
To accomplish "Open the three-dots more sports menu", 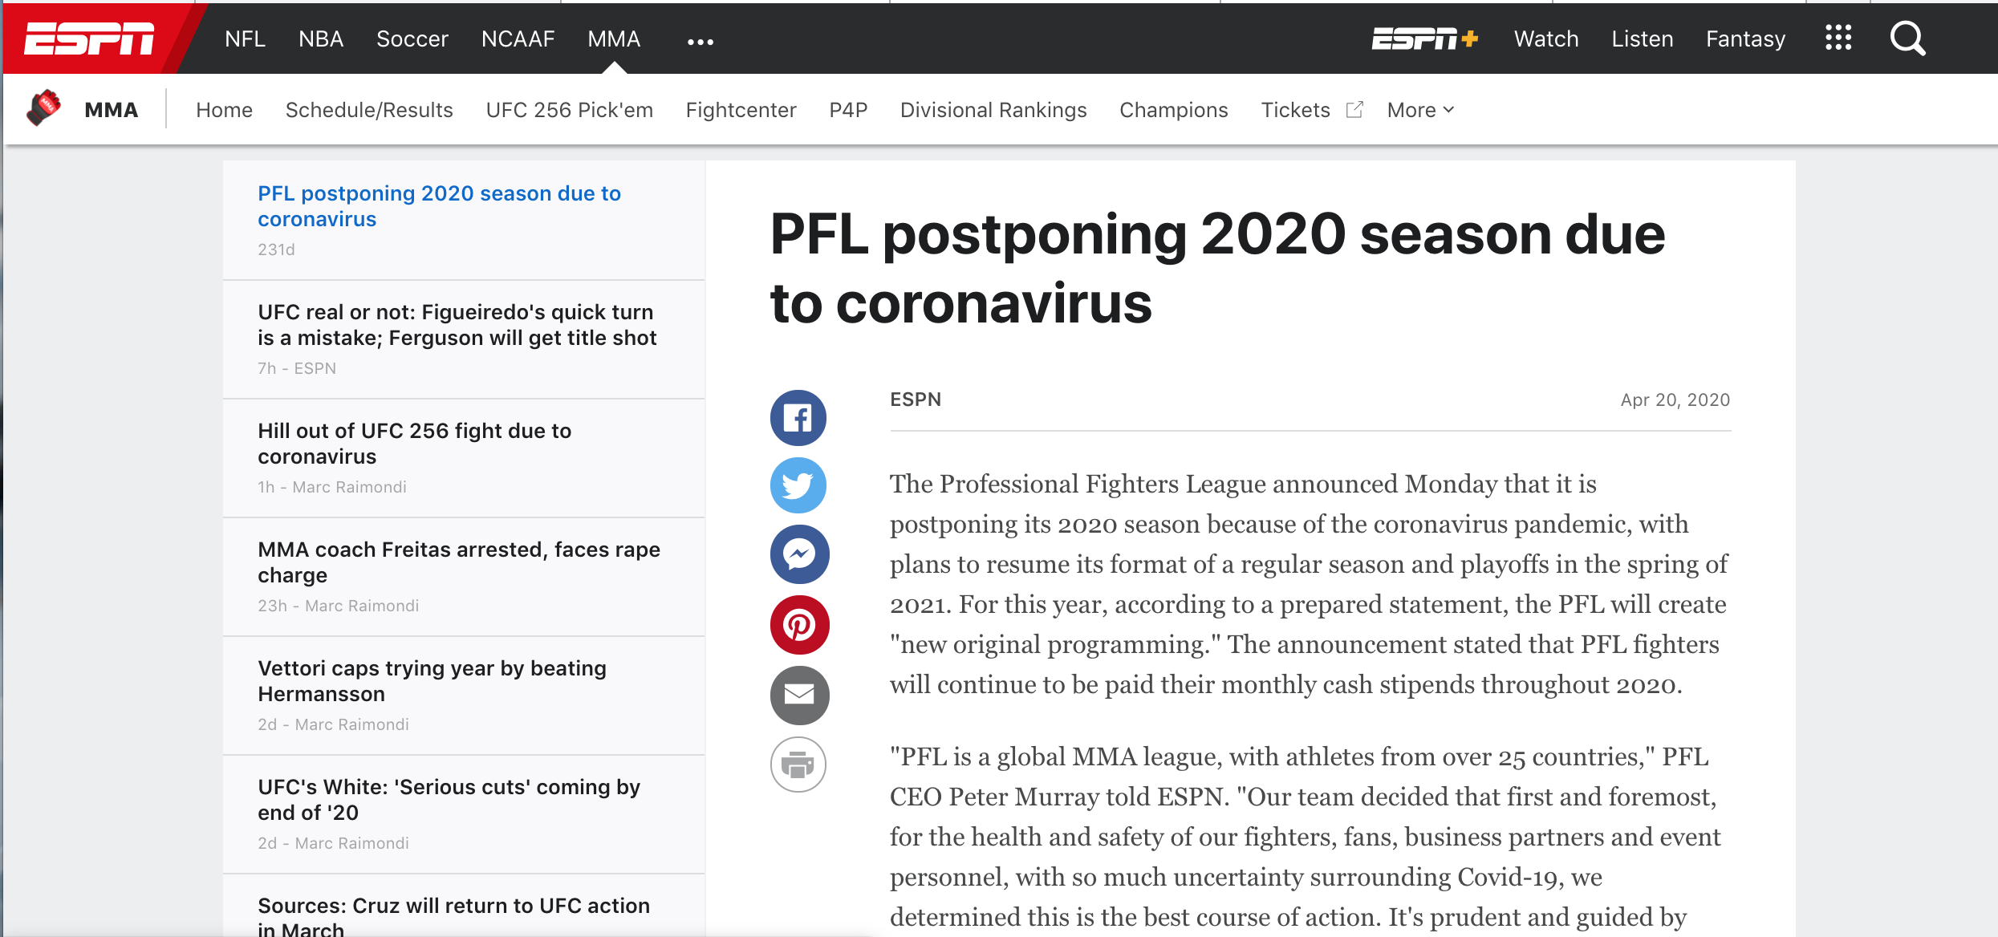I will click(x=700, y=42).
